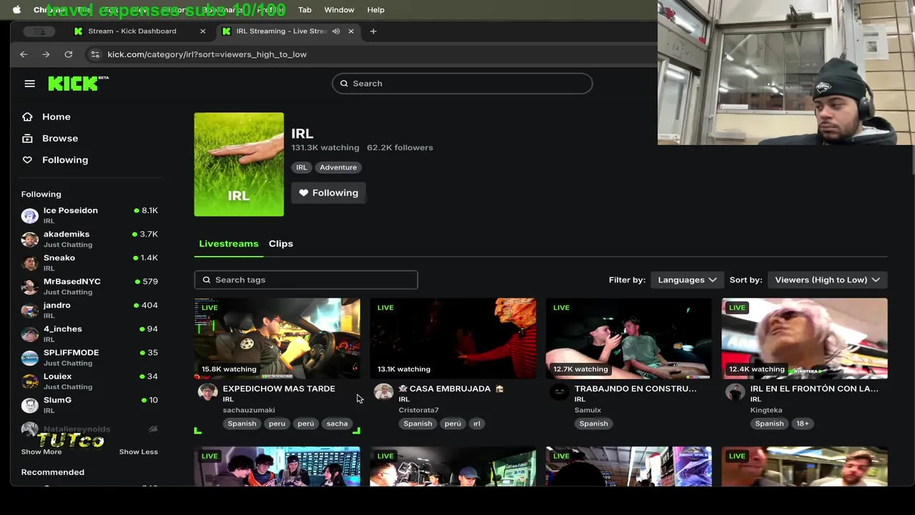This screenshot has height=515, width=915.
Task: Switch to the Clips tab
Action: point(281,244)
